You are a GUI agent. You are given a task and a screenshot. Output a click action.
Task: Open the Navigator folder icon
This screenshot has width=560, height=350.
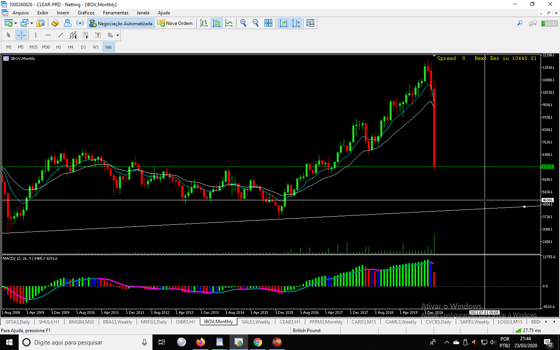point(55,23)
